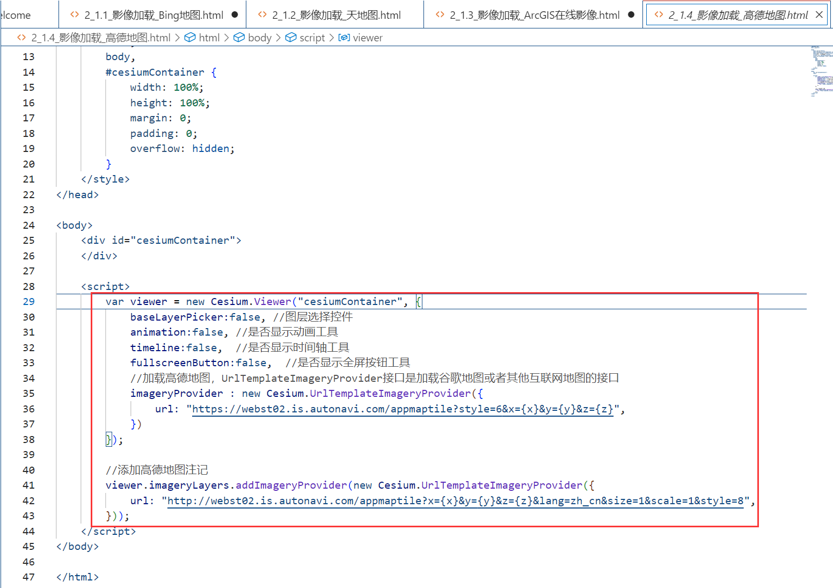The image size is (833, 588).
Task: Click the closing </style> tag
Action: coord(105,179)
